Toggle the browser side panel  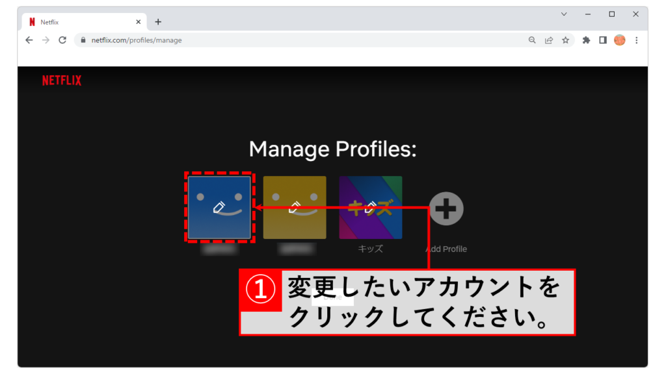tap(603, 40)
